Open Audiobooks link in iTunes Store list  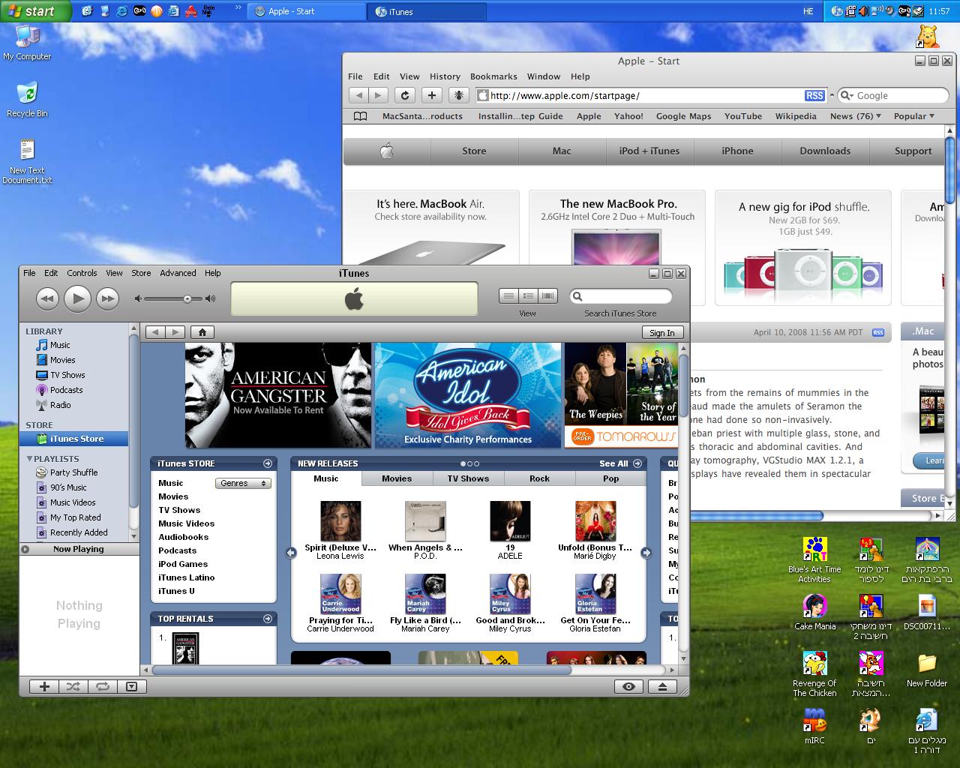(x=184, y=537)
